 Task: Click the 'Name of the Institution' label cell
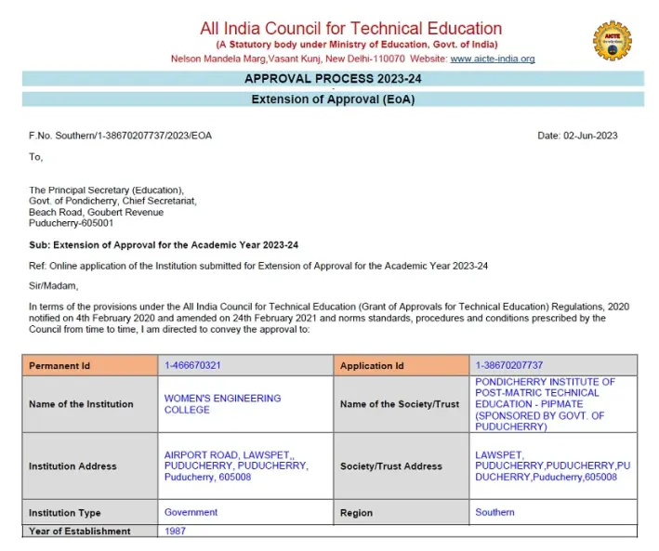90,404
